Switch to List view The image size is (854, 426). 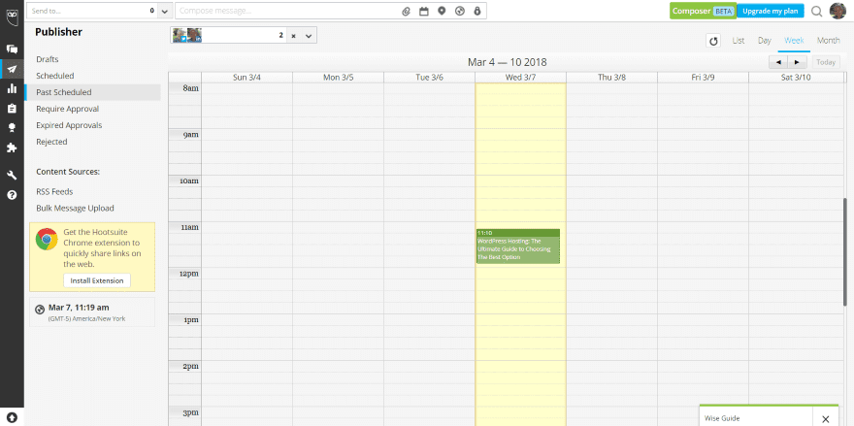pyautogui.click(x=739, y=41)
